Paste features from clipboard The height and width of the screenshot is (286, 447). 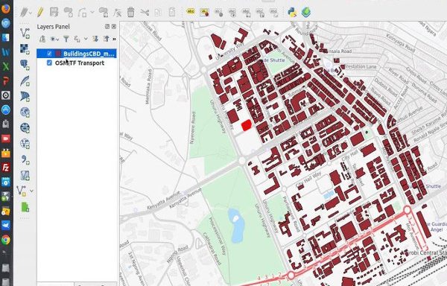(x=172, y=12)
